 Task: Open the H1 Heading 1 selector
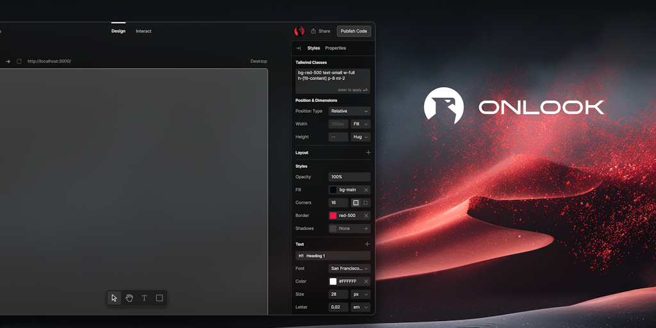coord(333,256)
